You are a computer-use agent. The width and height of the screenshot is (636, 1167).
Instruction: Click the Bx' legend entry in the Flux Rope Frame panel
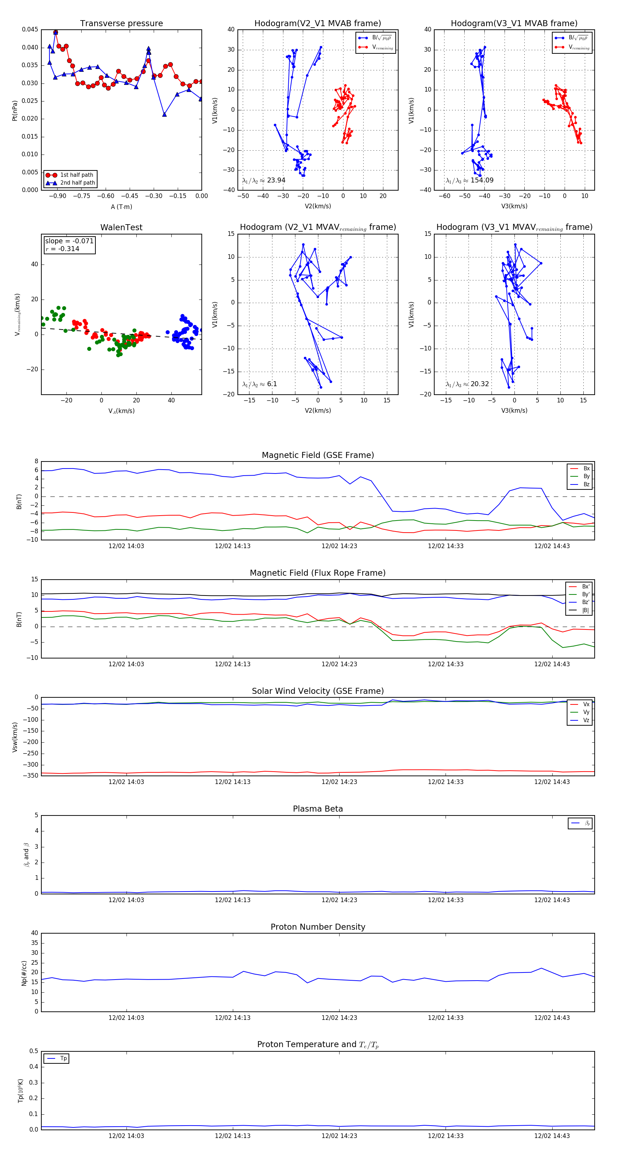pyautogui.click(x=579, y=587)
